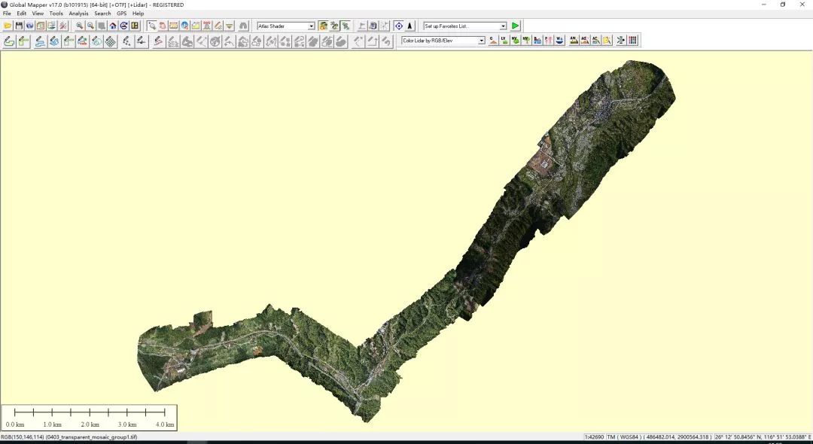Expand the Color Lidar by RGB/Elev dropdown

(x=481, y=41)
